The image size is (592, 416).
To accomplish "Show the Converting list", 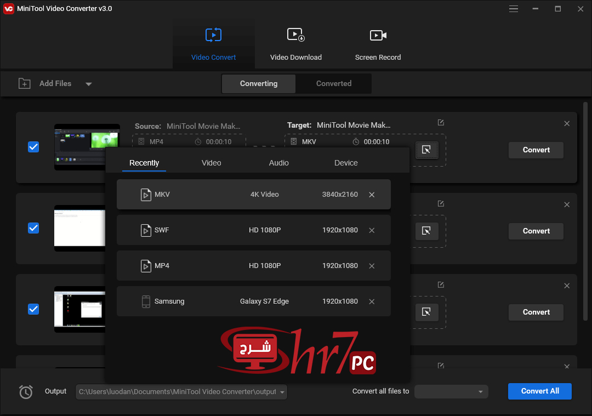I will pos(259,83).
